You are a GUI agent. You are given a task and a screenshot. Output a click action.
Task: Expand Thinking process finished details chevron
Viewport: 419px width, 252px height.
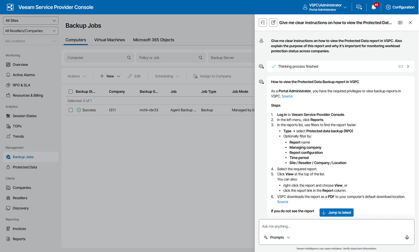click(x=408, y=66)
